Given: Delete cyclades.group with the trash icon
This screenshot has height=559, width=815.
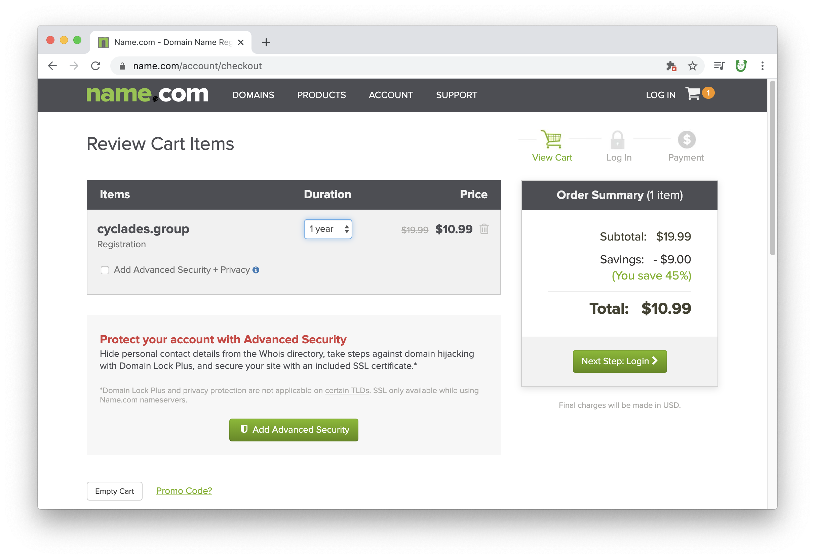Looking at the screenshot, I should [x=484, y=229].
